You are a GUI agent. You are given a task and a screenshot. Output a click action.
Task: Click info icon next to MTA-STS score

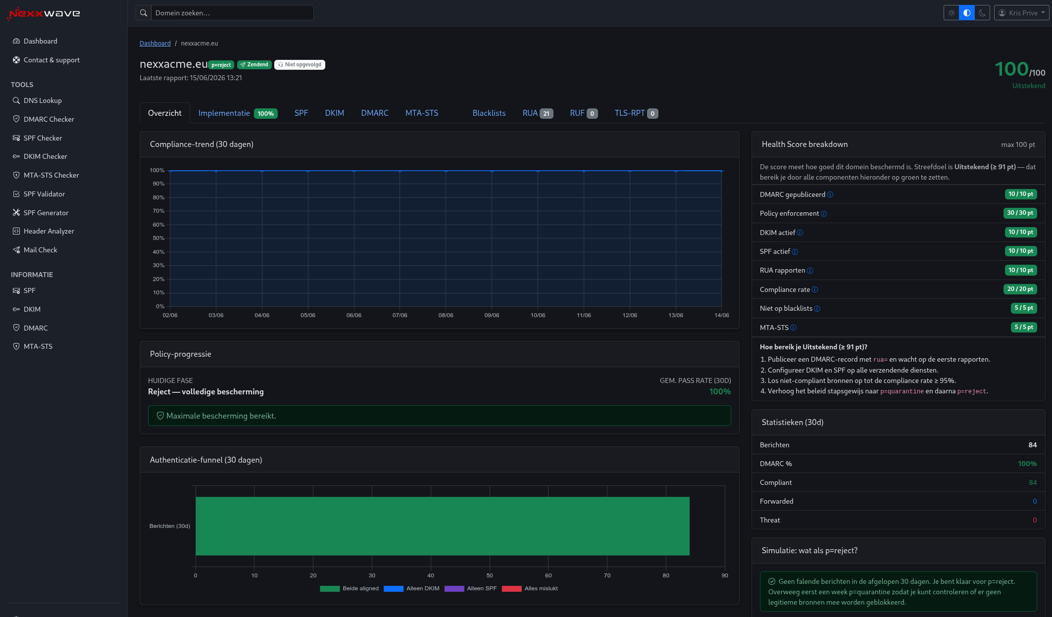click(793, 328)
